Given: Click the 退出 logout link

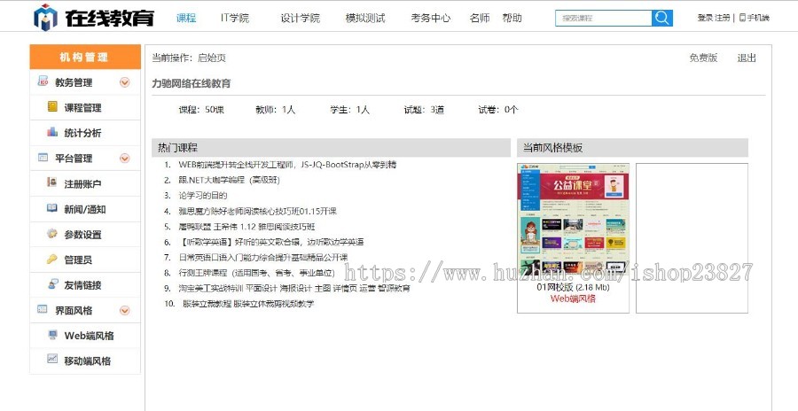Looking at the screenshot, I should point(747,58).
